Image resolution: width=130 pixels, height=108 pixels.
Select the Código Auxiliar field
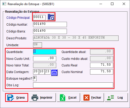[50, 25]
